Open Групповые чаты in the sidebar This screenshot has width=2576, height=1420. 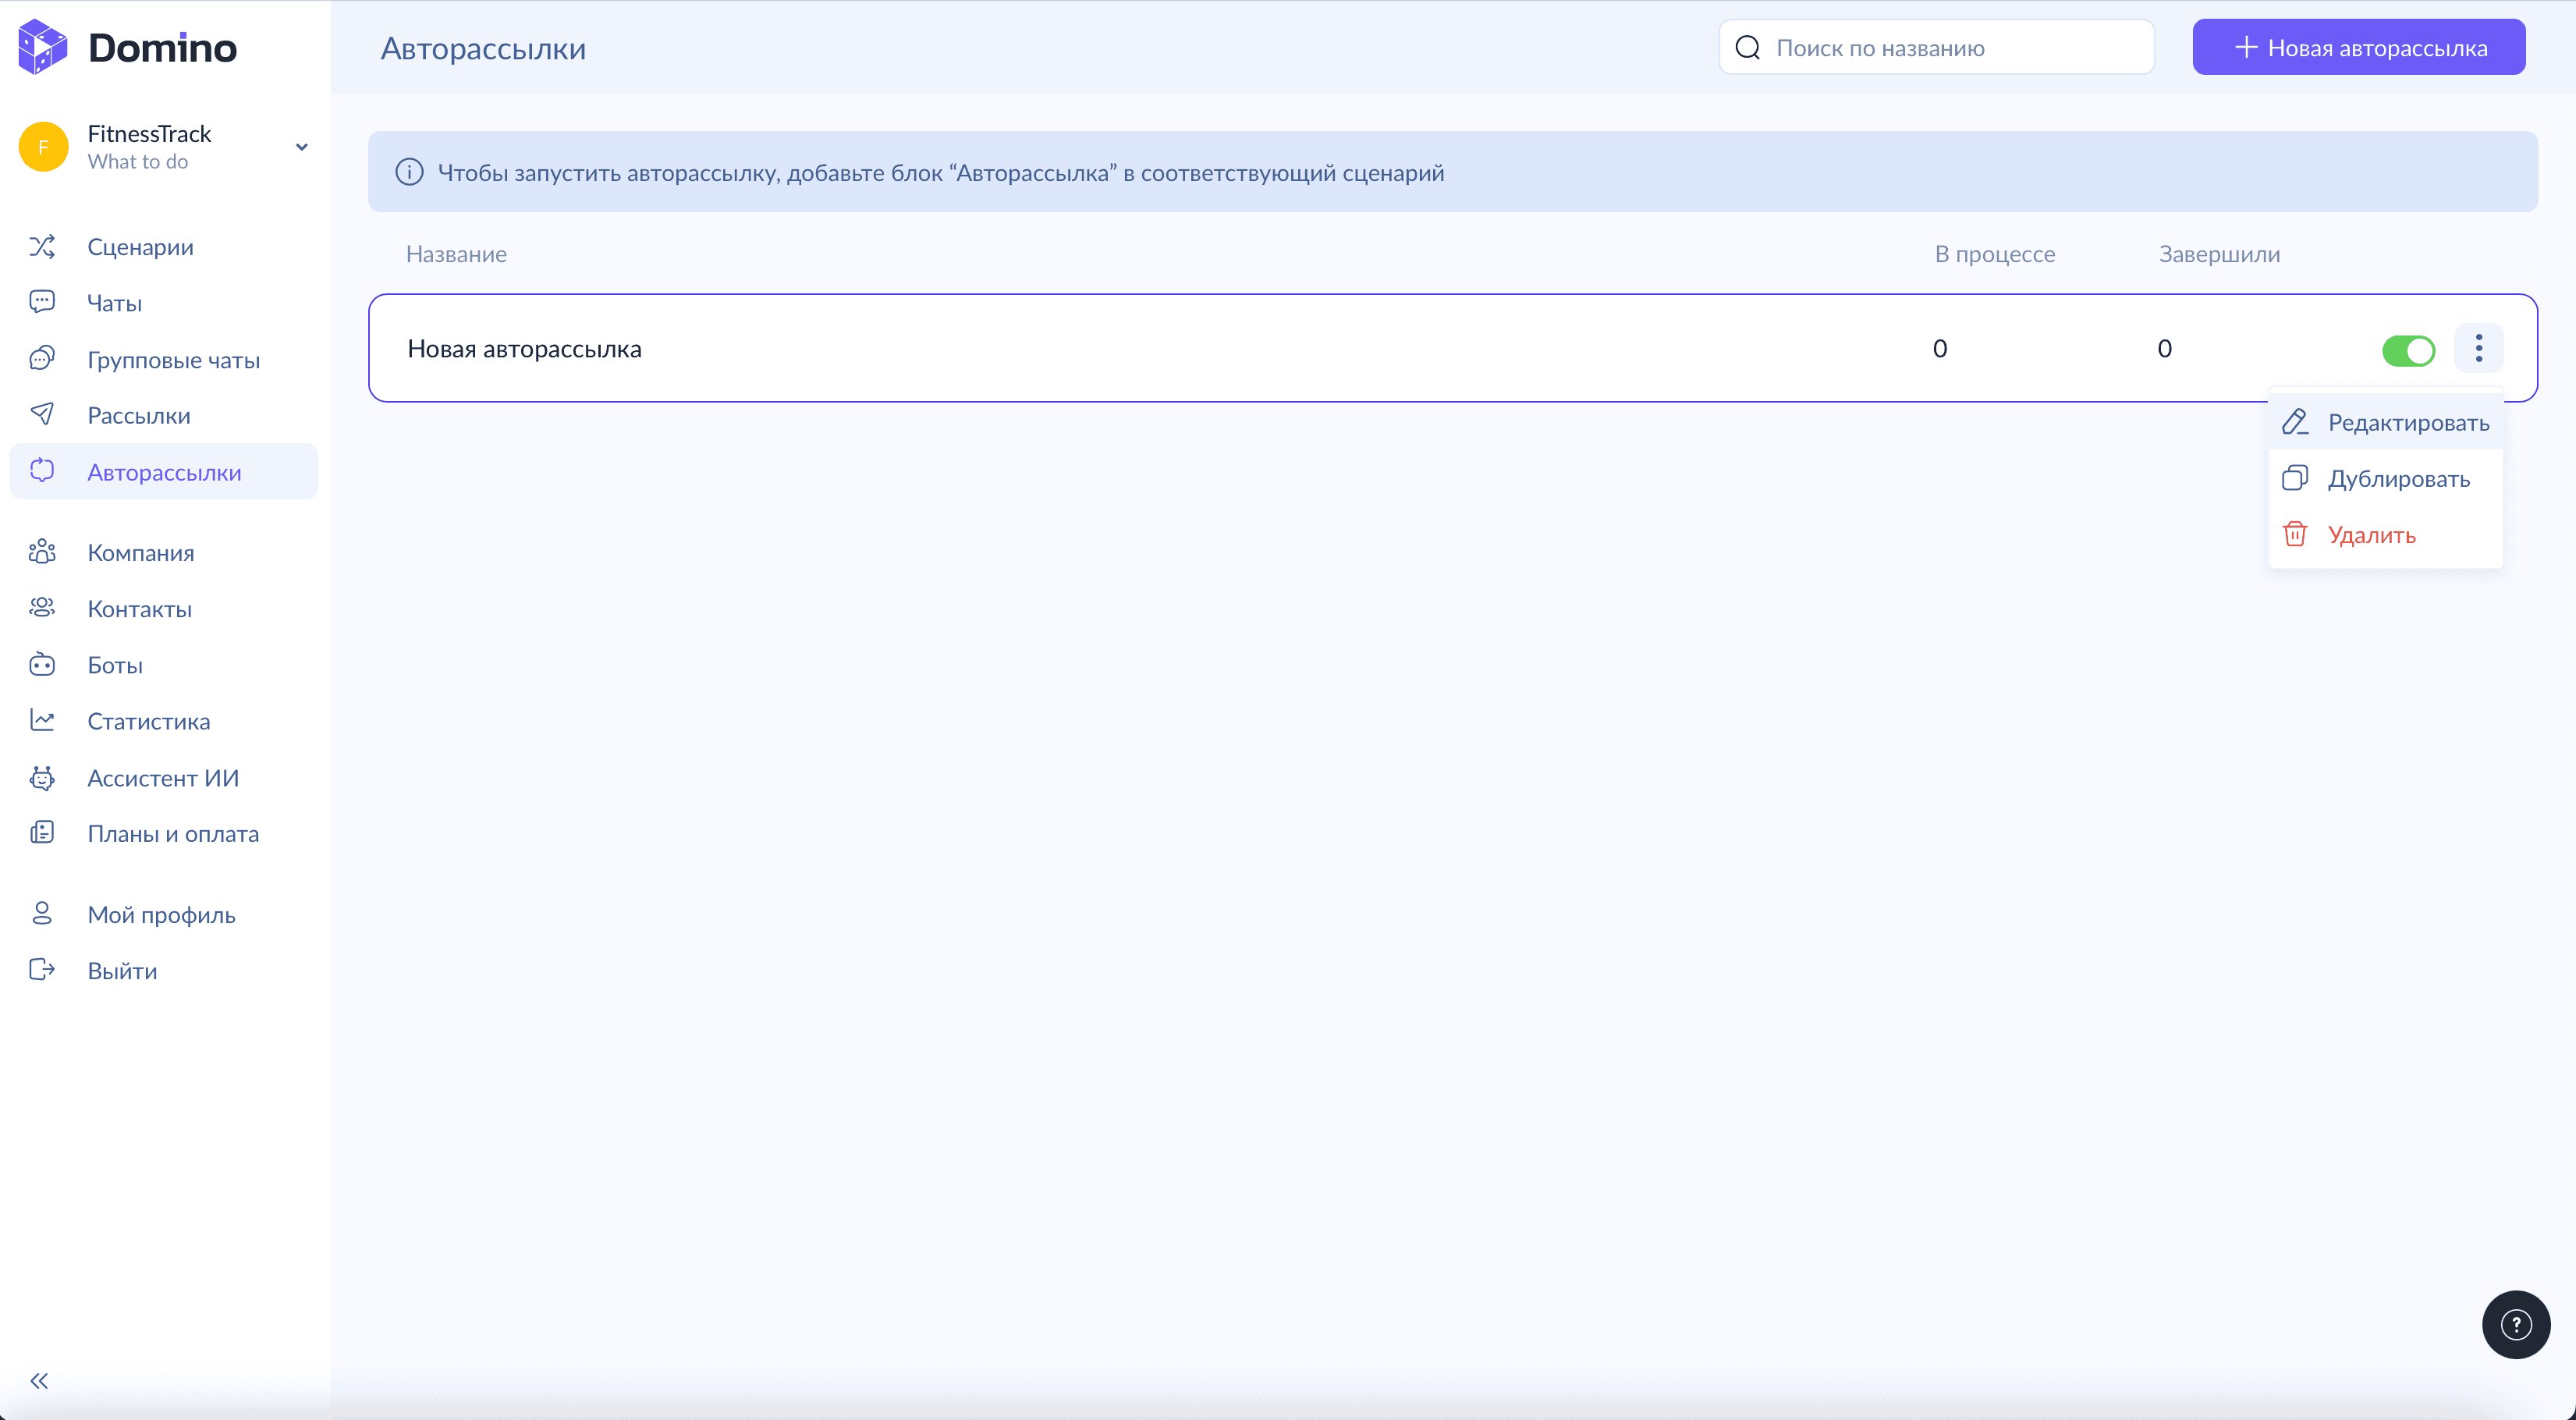[164, 359]
